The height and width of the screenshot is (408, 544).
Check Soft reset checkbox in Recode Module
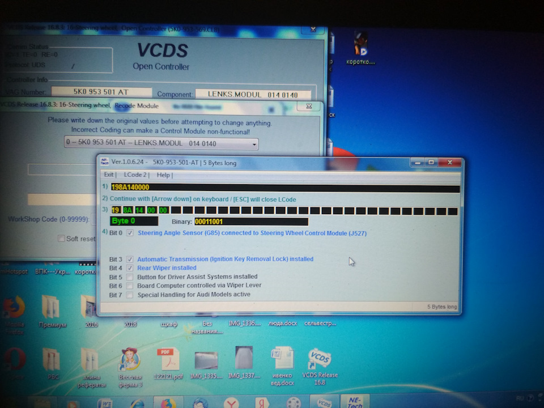pos(61,239)
